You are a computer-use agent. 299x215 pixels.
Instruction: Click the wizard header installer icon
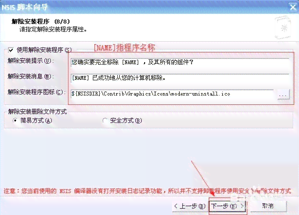pos(283,28)
